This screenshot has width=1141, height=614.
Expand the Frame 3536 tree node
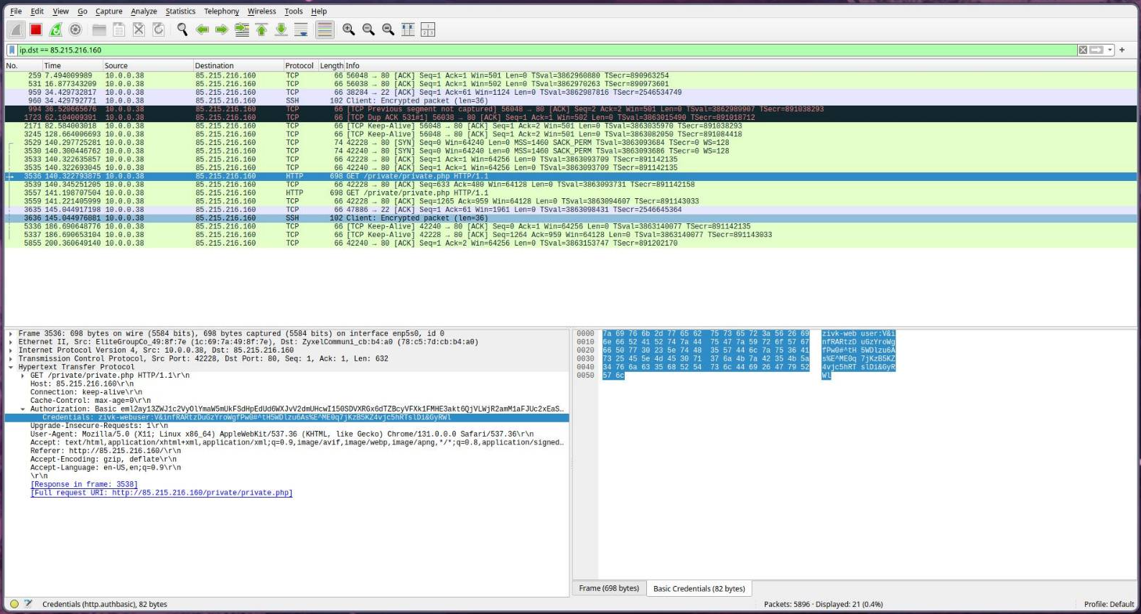pos(10,334)
